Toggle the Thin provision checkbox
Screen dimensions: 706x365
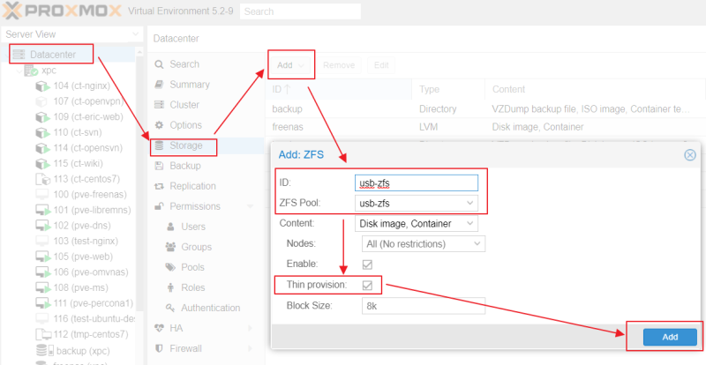tap(367, 285)
